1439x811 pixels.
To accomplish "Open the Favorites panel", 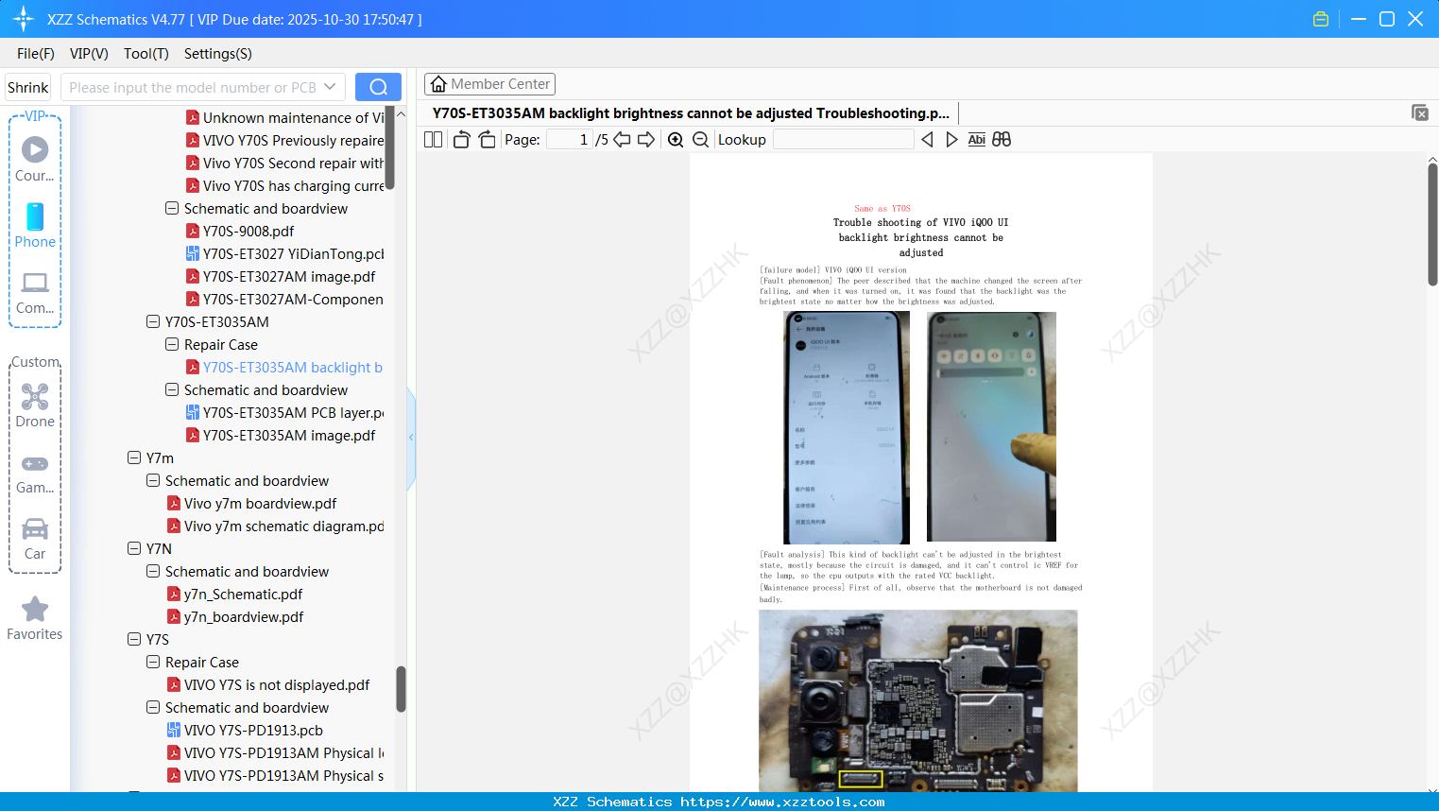I will pyautogui.click(x=34, y=619).
